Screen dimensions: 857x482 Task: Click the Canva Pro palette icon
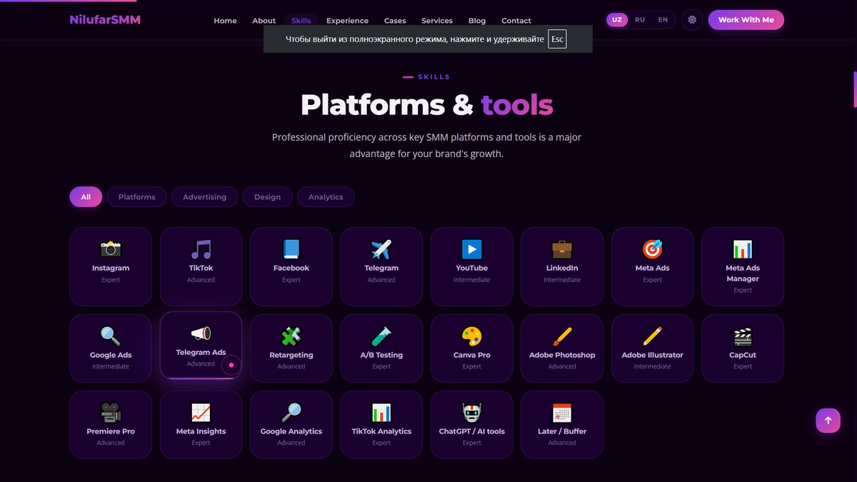click(471, 336)
